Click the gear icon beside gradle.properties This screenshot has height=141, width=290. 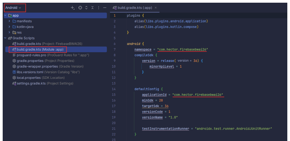pyautogui.click(x=14, y=61)
